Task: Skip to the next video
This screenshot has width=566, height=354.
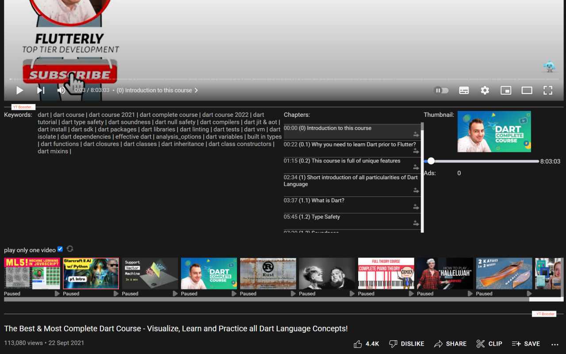Action: (41, 90)
